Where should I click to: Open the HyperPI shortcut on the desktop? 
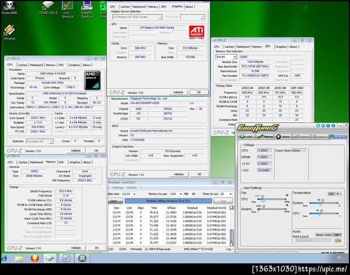pos(87,9)
